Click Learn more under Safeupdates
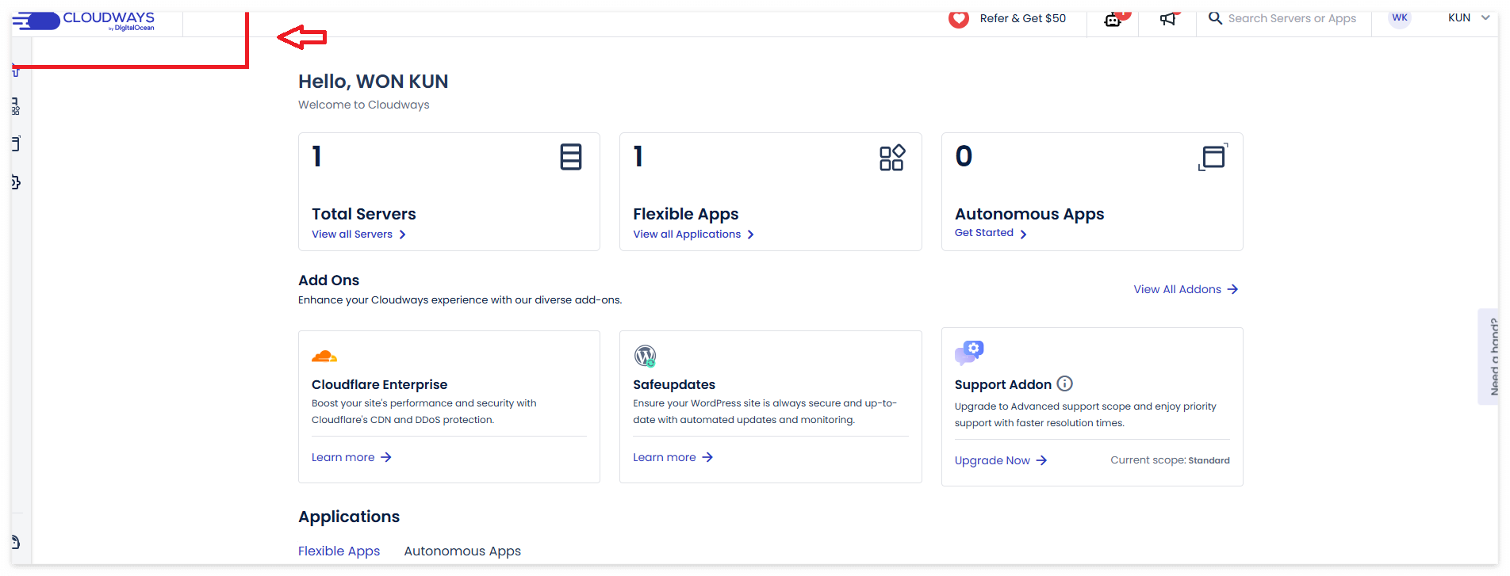This screenshot has height=576, width=1510. [x=665, y=457]
